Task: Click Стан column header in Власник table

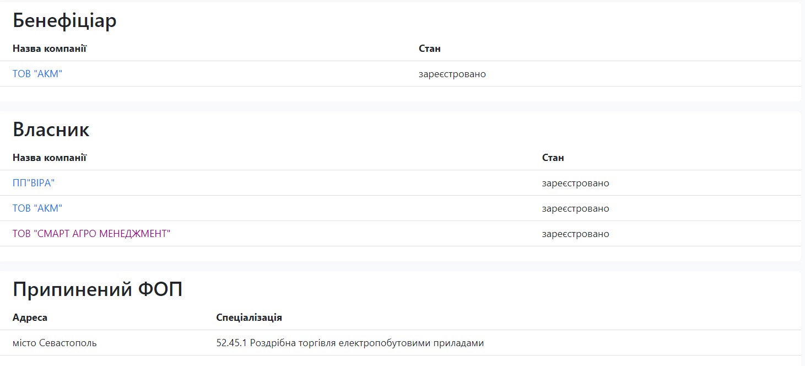Action: coord(553,158)
